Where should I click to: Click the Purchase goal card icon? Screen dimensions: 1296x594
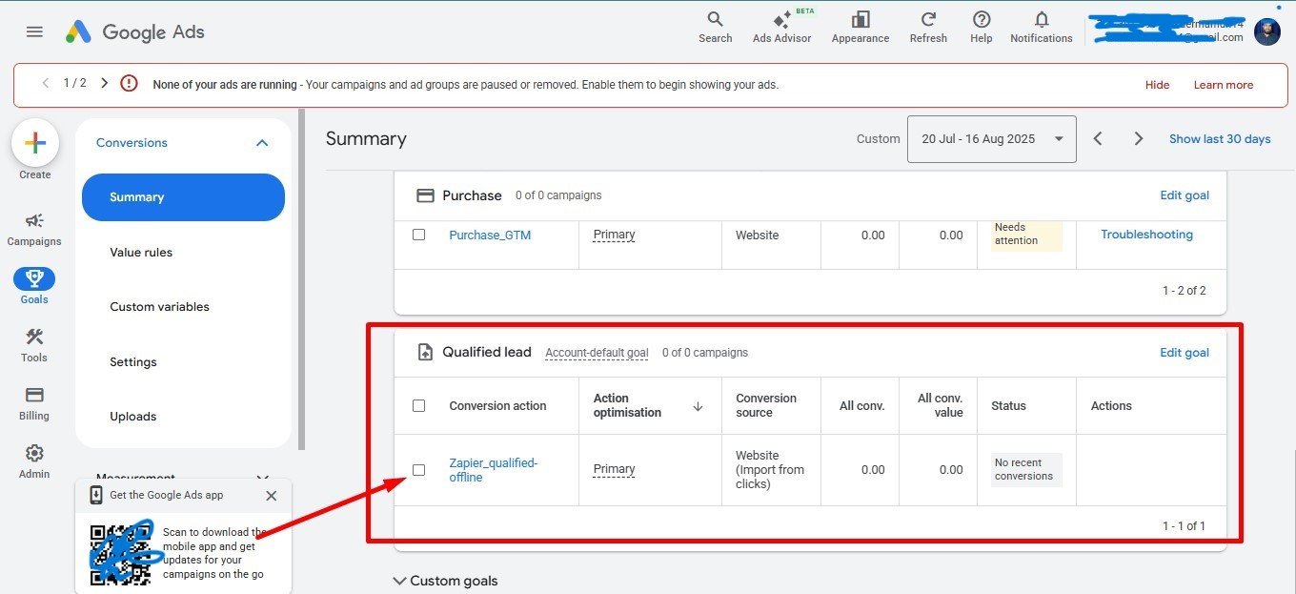(x=425, y=195)
